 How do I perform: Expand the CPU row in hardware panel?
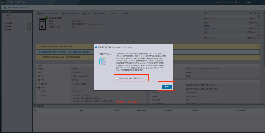tap(37, 76)
